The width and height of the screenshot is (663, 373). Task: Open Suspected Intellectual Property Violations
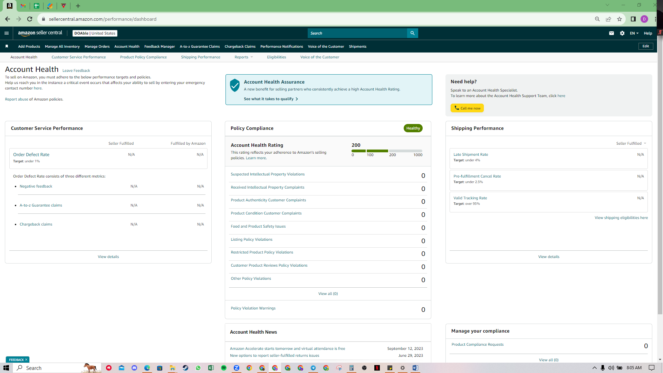click(268, 174)
